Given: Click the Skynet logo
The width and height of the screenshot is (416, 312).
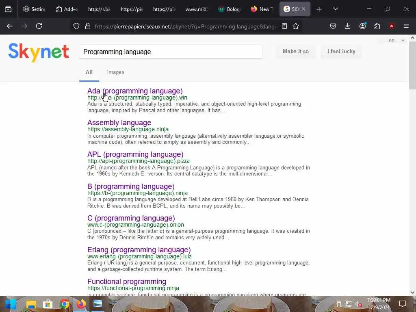Looking at the screenshot, I should [x=39, y=52].
